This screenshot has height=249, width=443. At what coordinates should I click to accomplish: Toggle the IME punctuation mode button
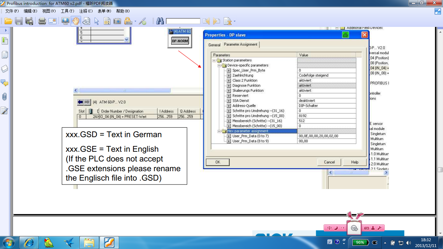342,228
